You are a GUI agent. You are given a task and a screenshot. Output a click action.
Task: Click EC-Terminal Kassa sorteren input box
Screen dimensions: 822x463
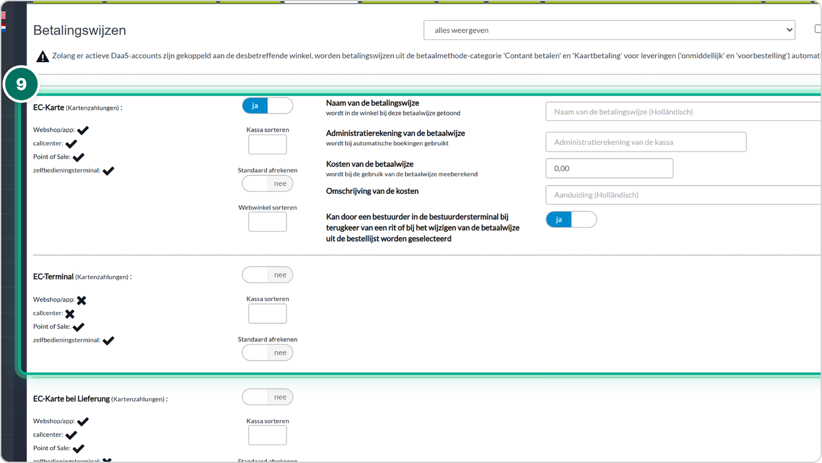tap(267, 313)
